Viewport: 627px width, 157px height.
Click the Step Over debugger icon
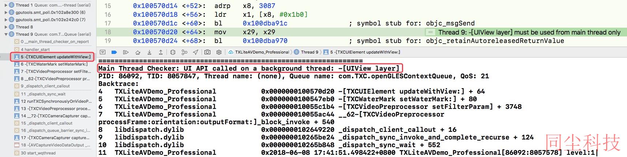[138, 52]
